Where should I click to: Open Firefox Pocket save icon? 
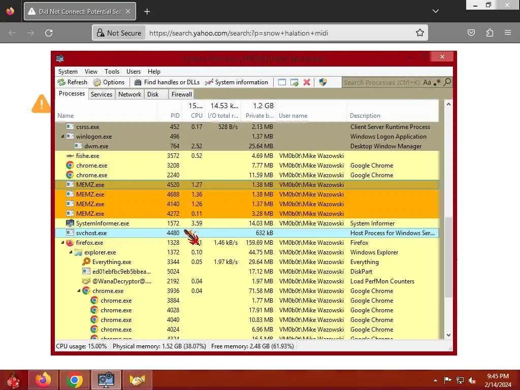[x=471, y=32]
